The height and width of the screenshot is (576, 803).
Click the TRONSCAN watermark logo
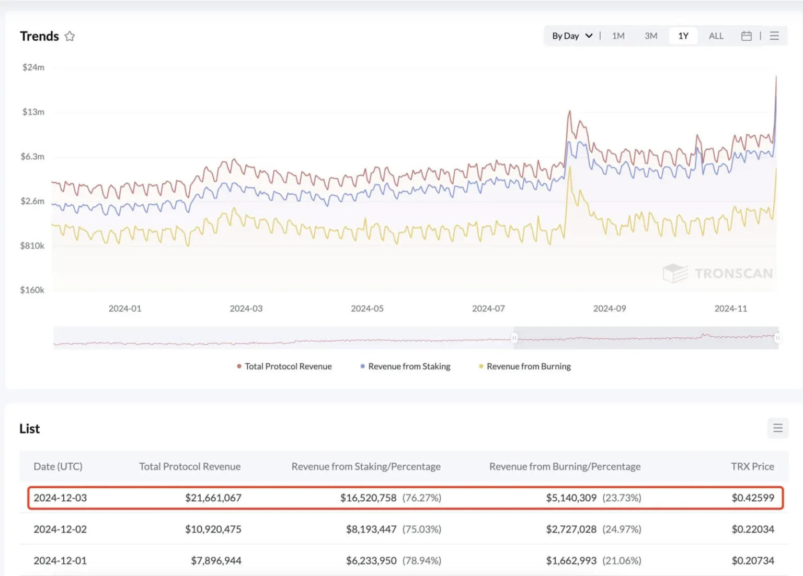pos(718,273)
